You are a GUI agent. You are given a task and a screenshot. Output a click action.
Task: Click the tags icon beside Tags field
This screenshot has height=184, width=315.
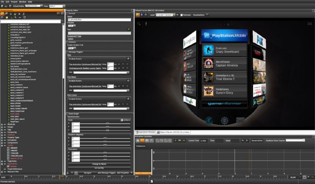point(128,30)
